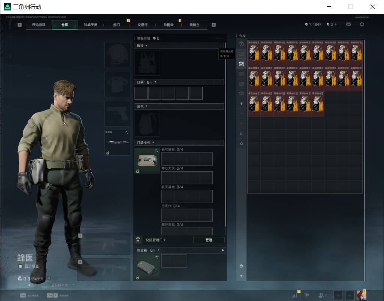Select the empty pistol slot
Viewport: 384px width, 301px height.
(117, 113)
